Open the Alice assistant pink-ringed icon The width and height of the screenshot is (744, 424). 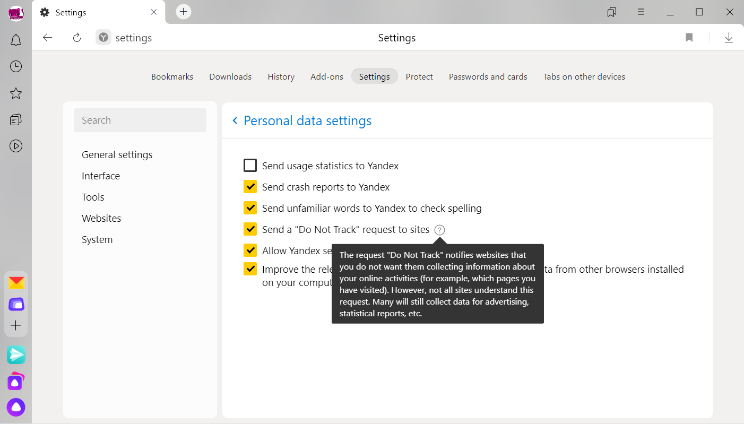coord(16,381)
